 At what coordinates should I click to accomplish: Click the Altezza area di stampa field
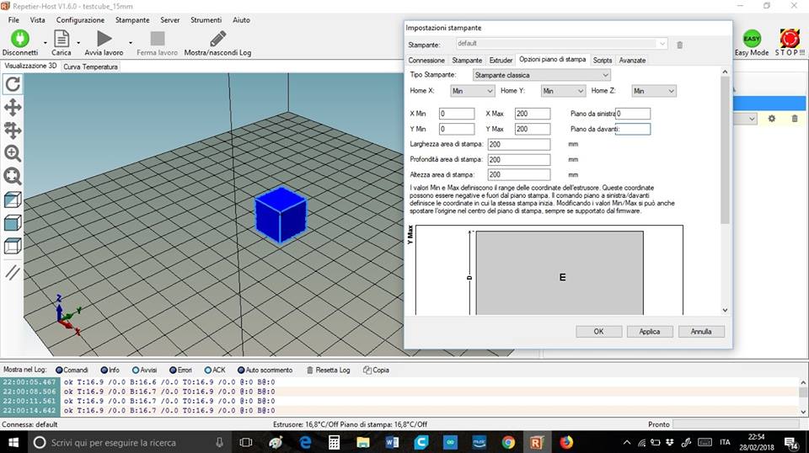(x=518, y=174)
